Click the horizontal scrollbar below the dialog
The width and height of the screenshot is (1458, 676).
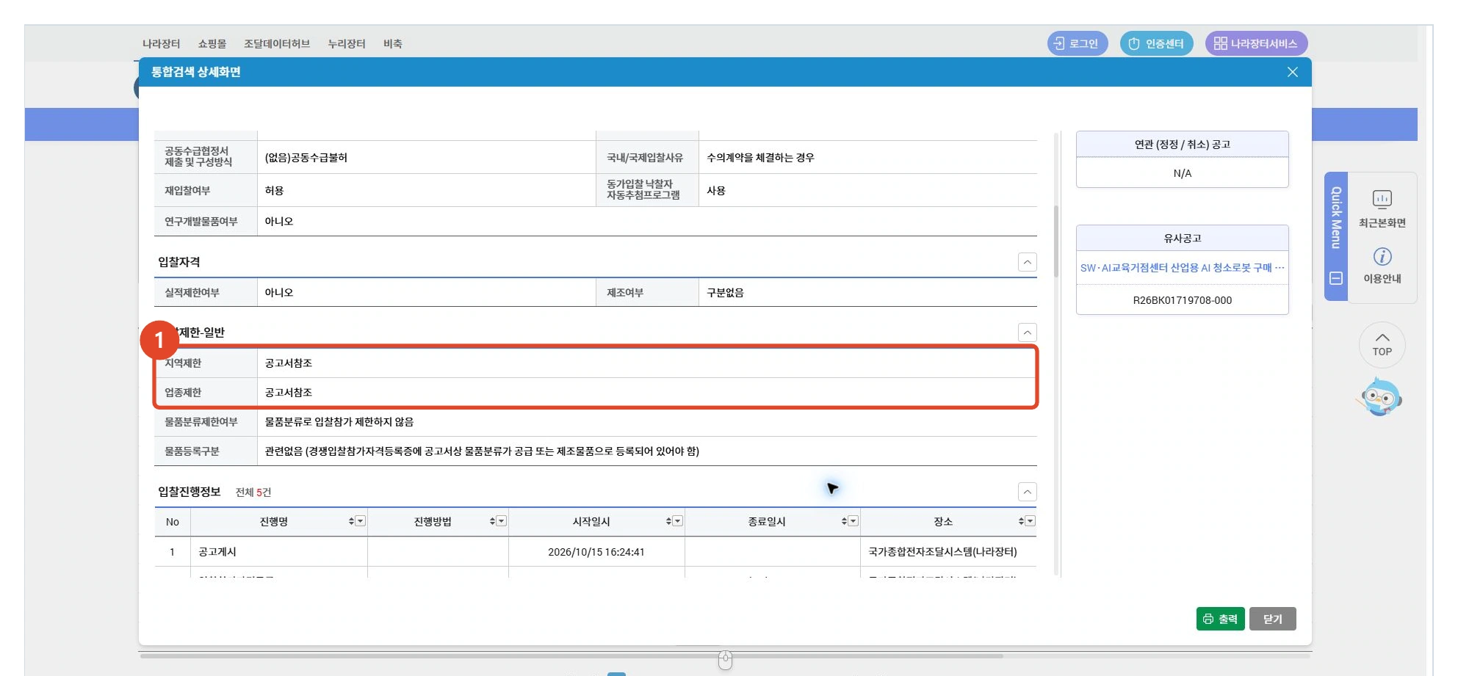coord(571,655)
